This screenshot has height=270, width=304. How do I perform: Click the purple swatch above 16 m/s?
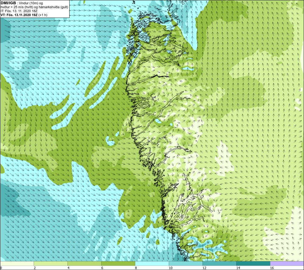click(x=287, y=264)
